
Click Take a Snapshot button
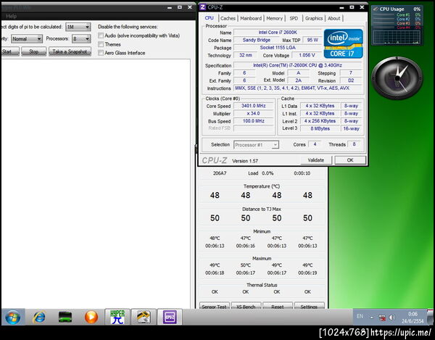click(70, 51)
